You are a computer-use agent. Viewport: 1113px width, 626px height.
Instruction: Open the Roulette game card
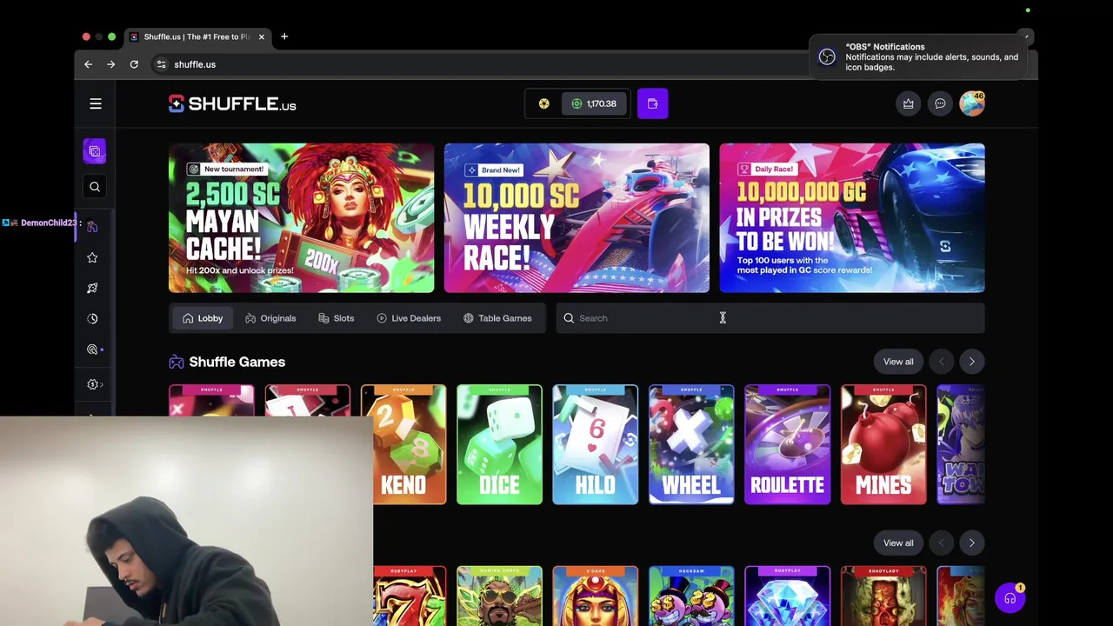click(787, 444)
